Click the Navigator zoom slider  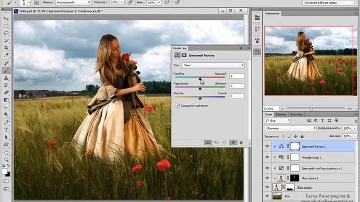pyautogui.click(x=312, y=109)
